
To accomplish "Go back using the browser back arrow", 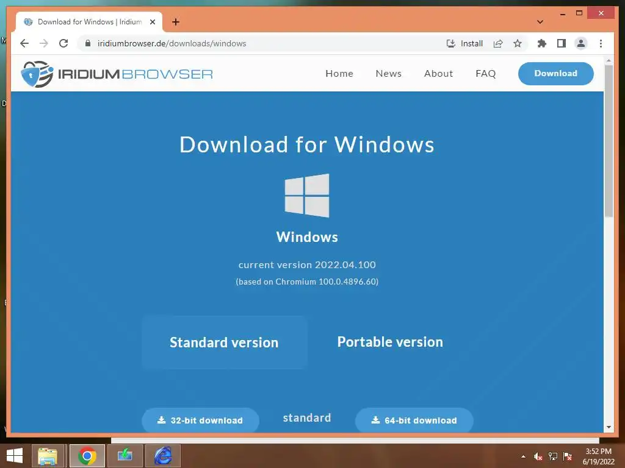I will coord(24,43).
